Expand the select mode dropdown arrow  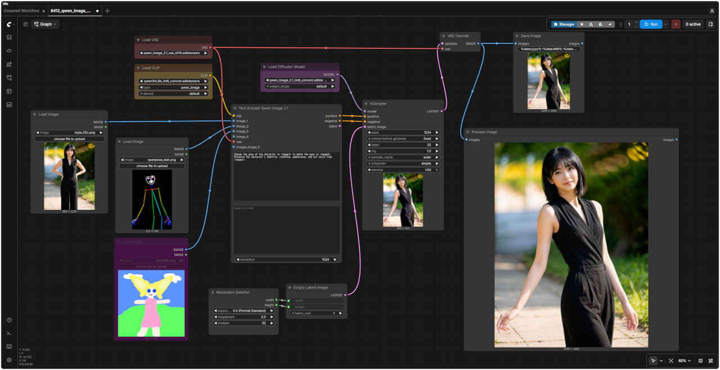click(x=661, y=360)
